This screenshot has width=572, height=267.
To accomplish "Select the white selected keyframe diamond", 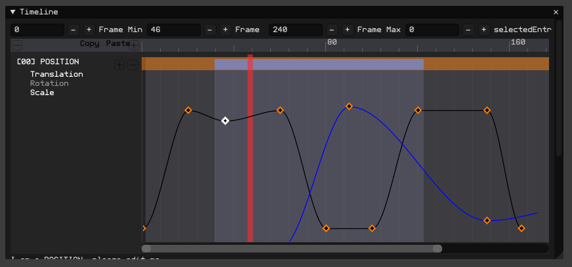I will 225,120.
